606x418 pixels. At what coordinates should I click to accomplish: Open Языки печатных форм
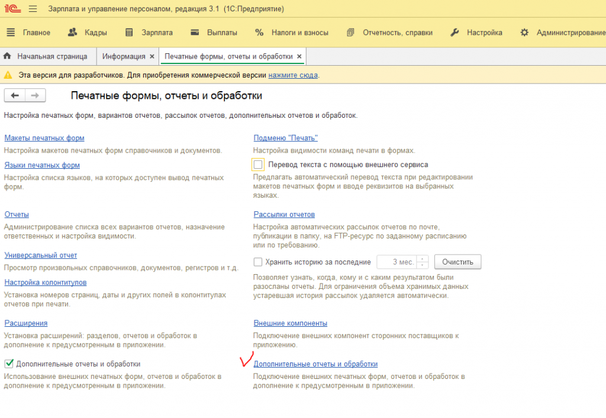pyautogui.click(x=42, y=165)
